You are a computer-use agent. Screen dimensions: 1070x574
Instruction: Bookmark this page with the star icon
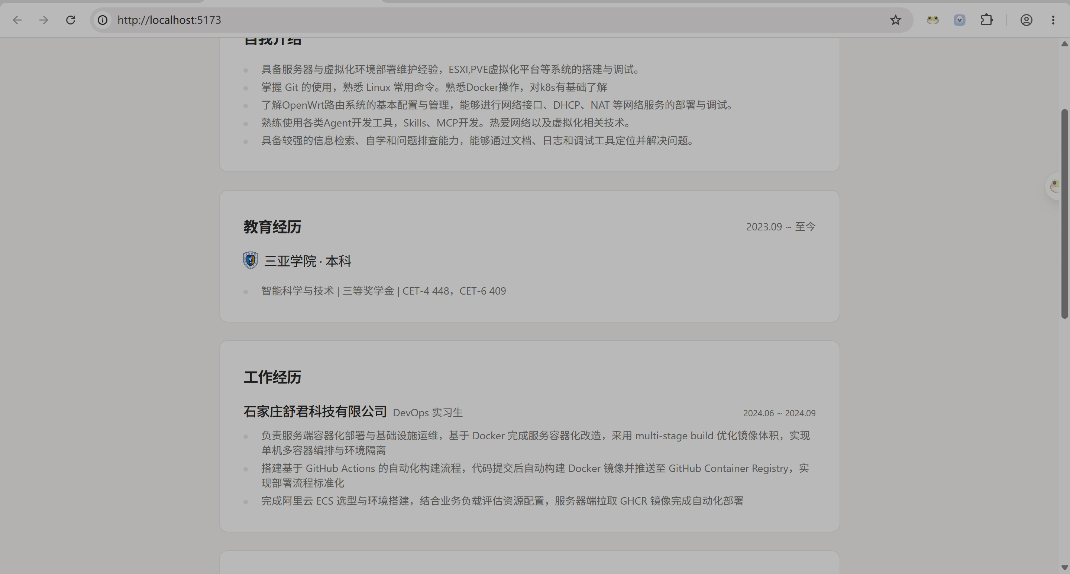pyautogui.click(x=895, y=20)
